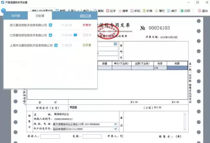Click the 数量 cell in the first row
Viewport: 210px width, 143px height.
tap(105, 68)
